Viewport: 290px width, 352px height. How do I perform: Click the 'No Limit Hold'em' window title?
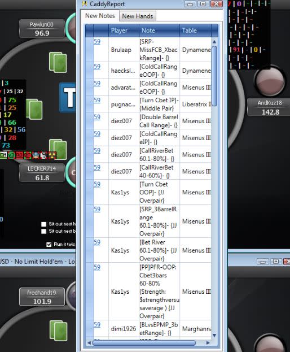click(38, 262)
